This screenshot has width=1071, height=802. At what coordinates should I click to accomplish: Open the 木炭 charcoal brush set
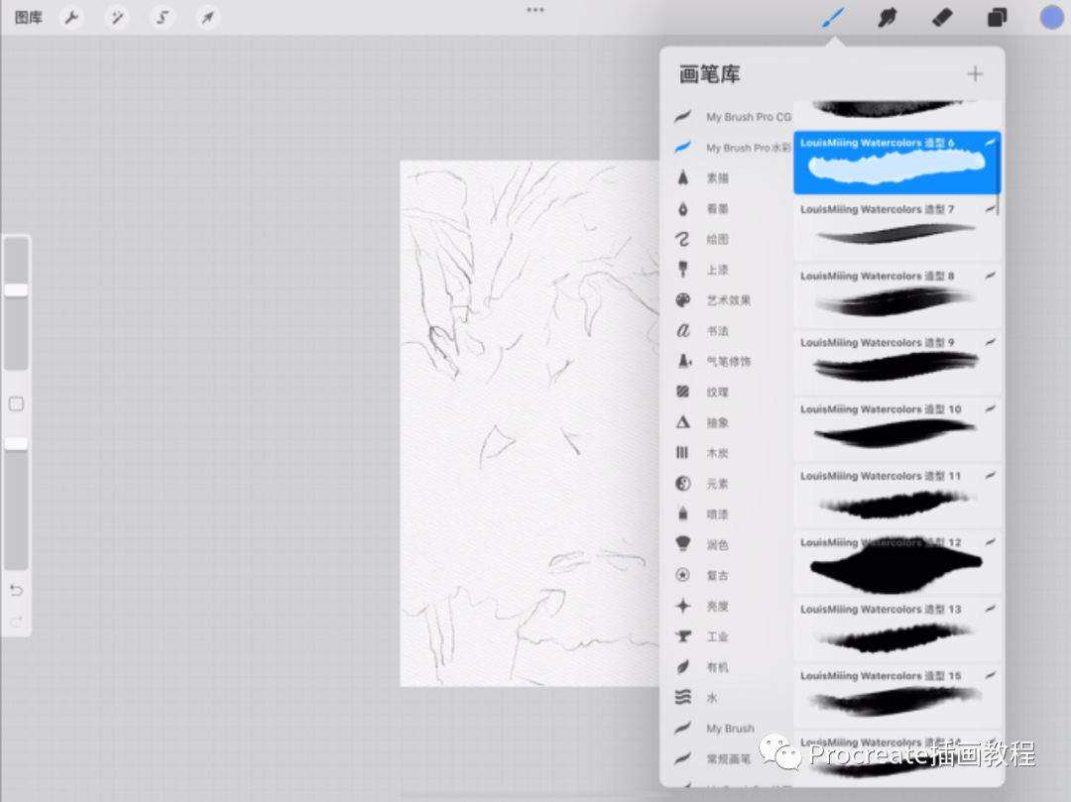point(701,453)
